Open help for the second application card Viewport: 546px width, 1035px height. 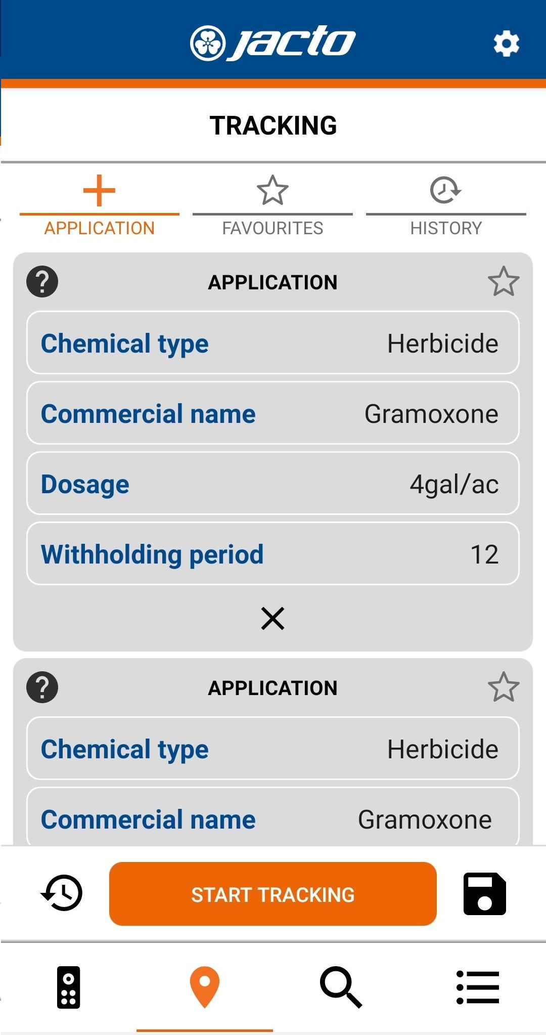tap(42, 687)
